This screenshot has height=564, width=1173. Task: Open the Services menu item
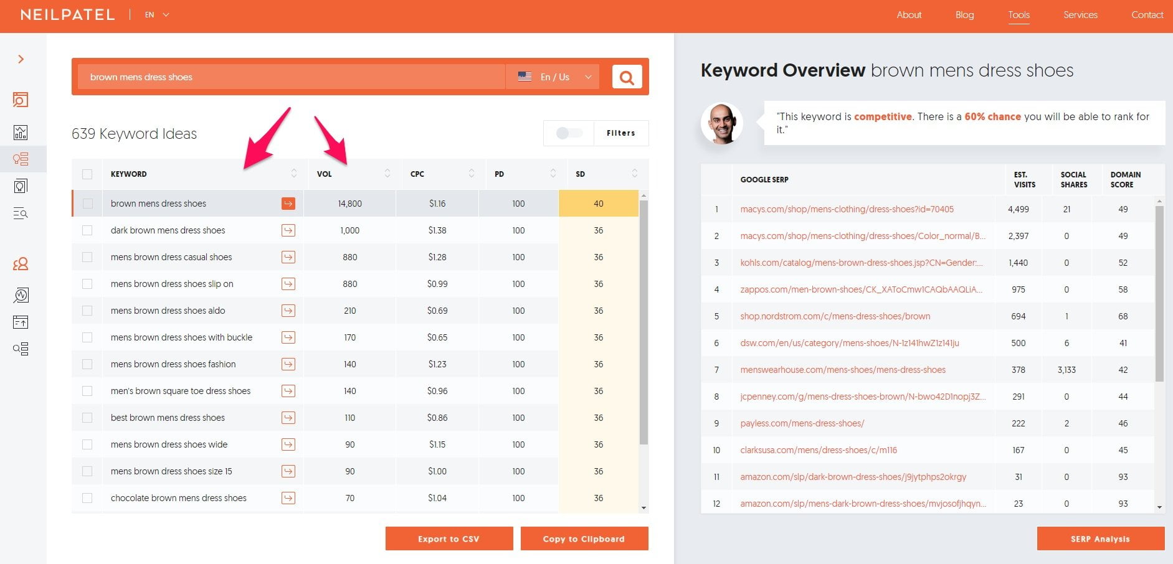tap(1080, 15)
